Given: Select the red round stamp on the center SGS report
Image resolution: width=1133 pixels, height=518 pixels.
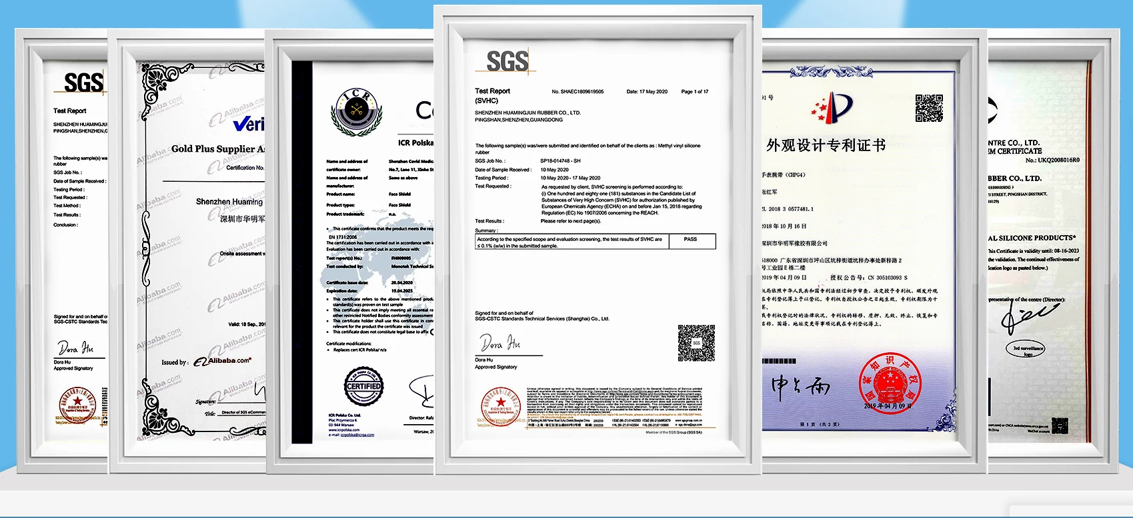Looking at the screenshot, I should (x=501, y=405).
